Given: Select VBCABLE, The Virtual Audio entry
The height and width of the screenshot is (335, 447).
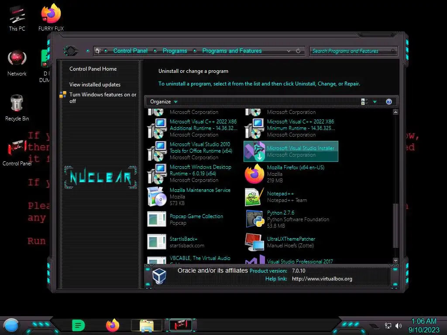Looking at the screenshot, I should click(x=193, y=260).
